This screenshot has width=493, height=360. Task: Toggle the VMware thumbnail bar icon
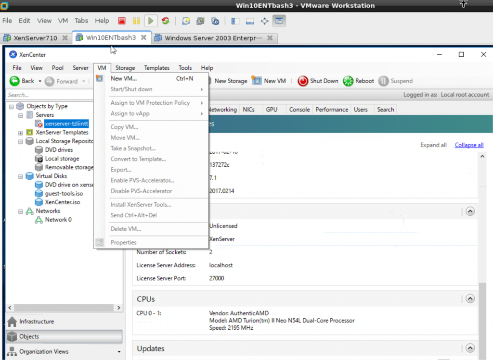click(x=250, y=21)
